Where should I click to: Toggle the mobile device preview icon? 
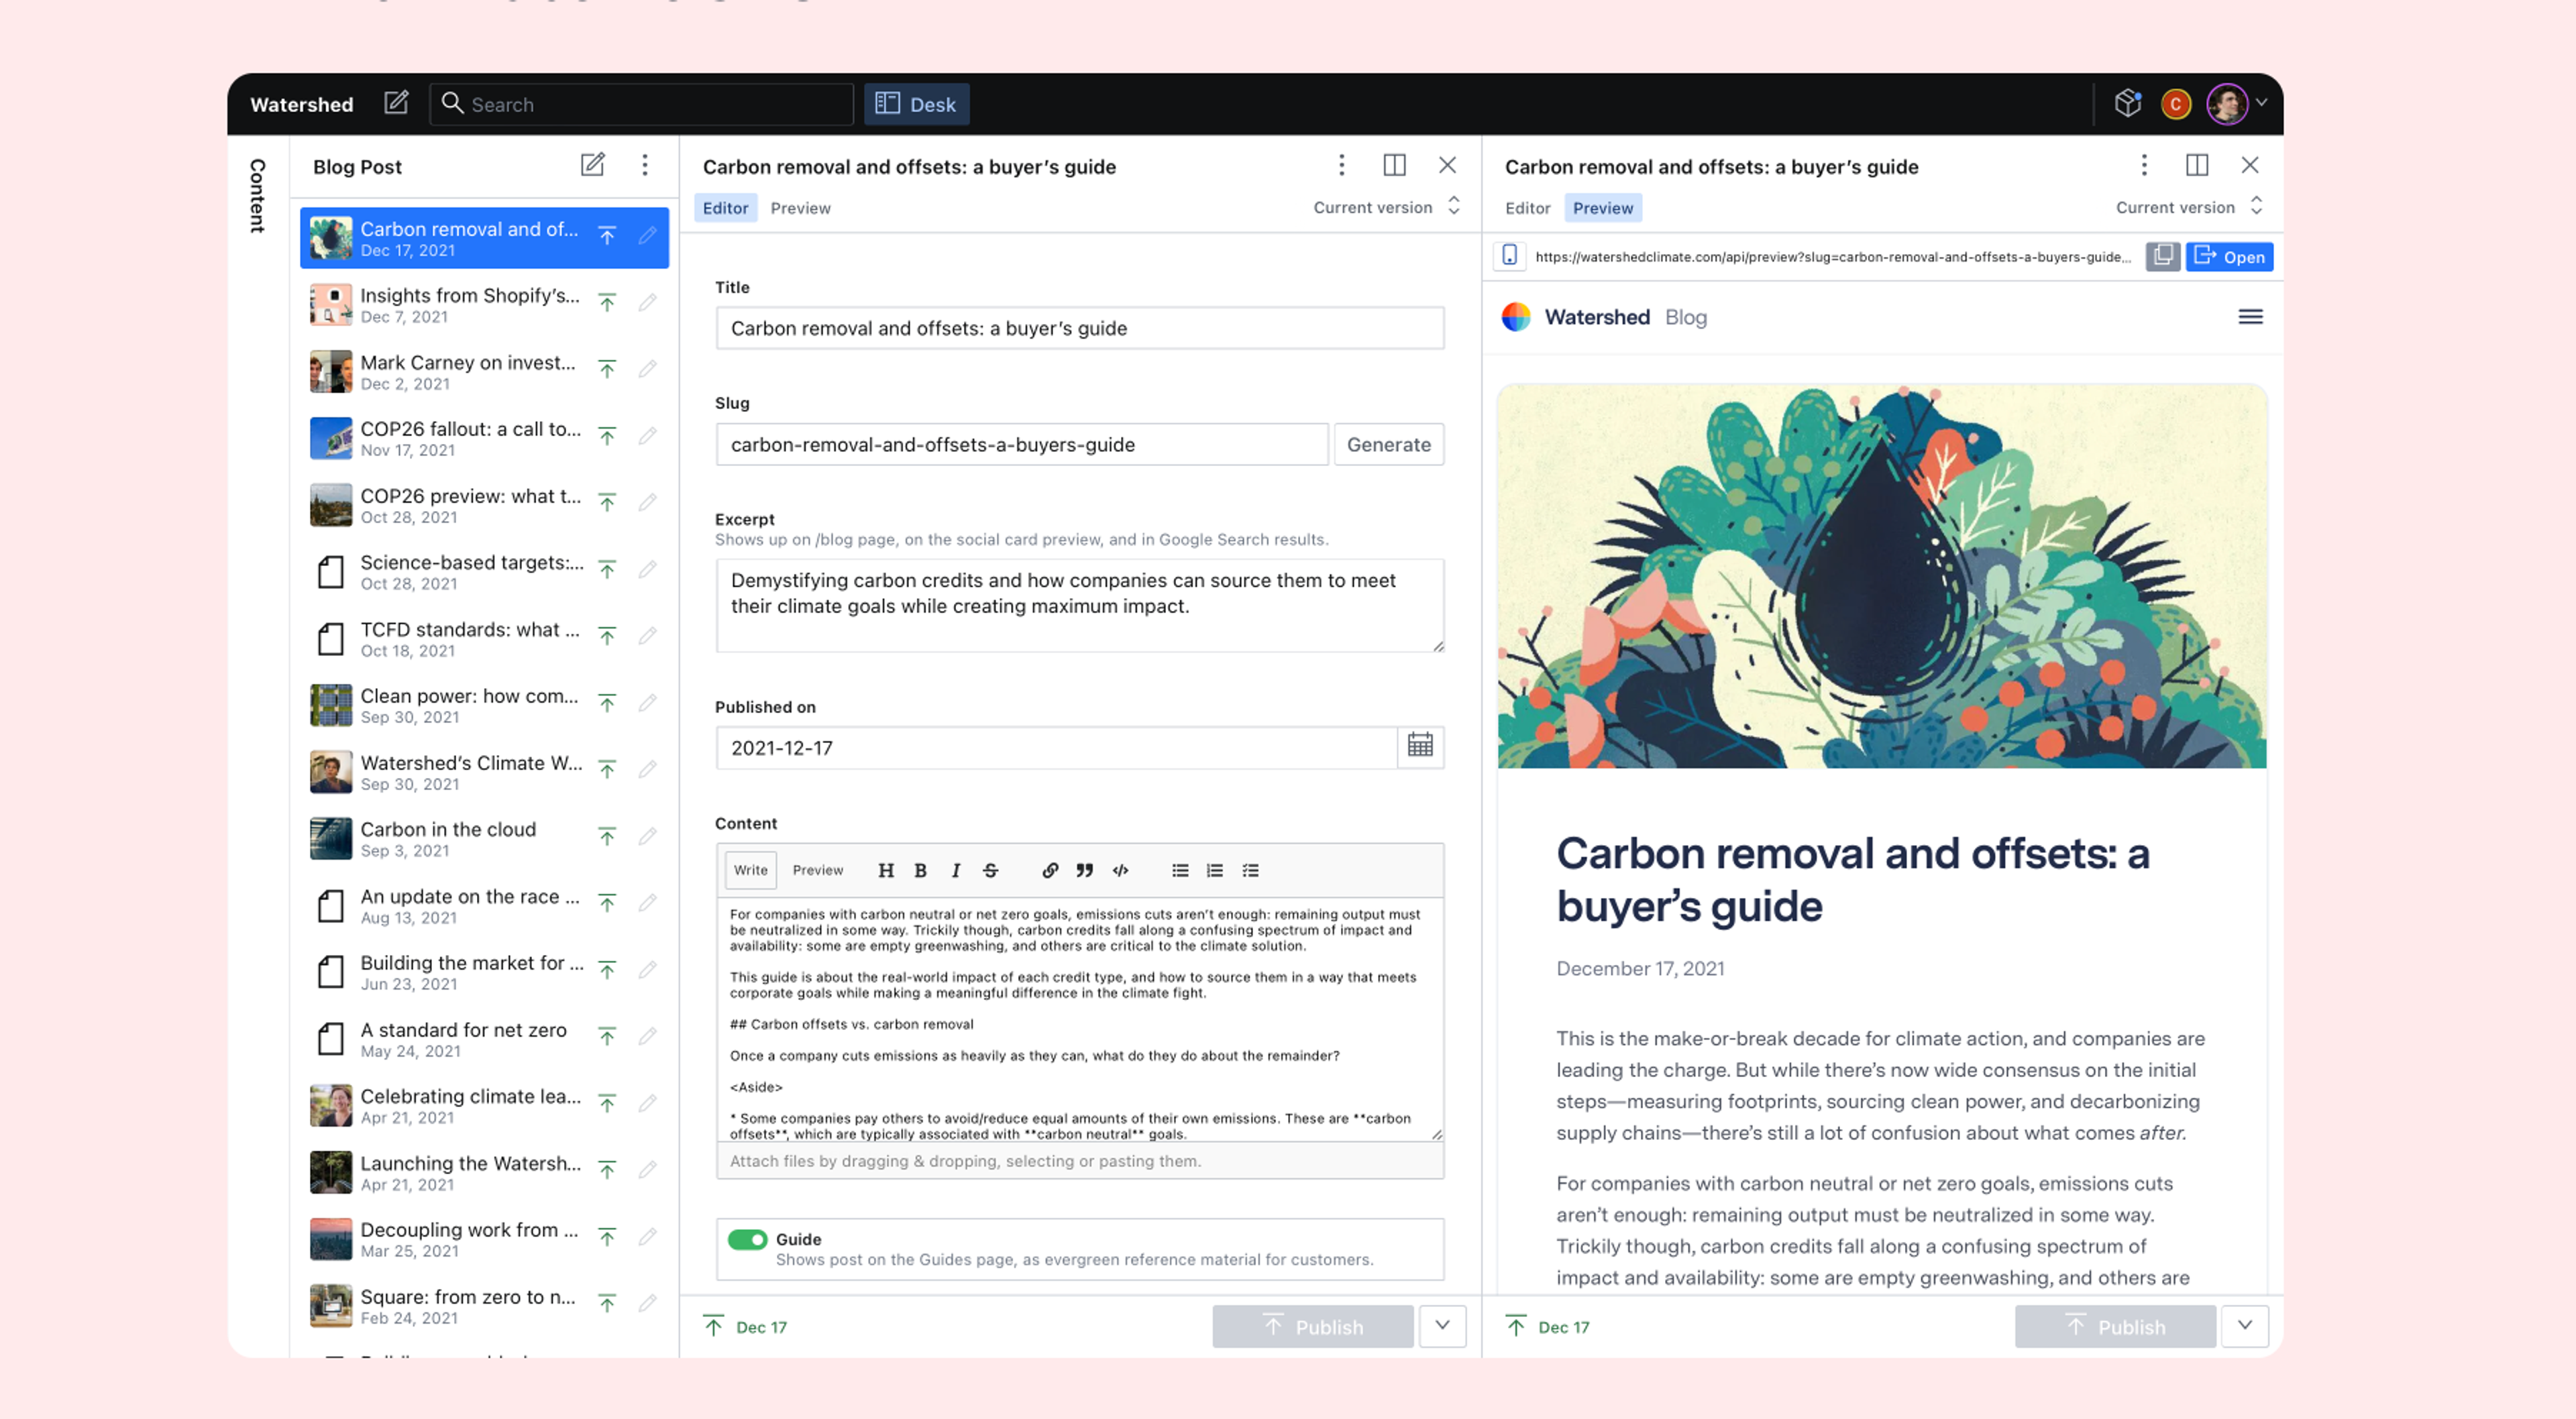pyautogui.click(x=1509, y=256)
